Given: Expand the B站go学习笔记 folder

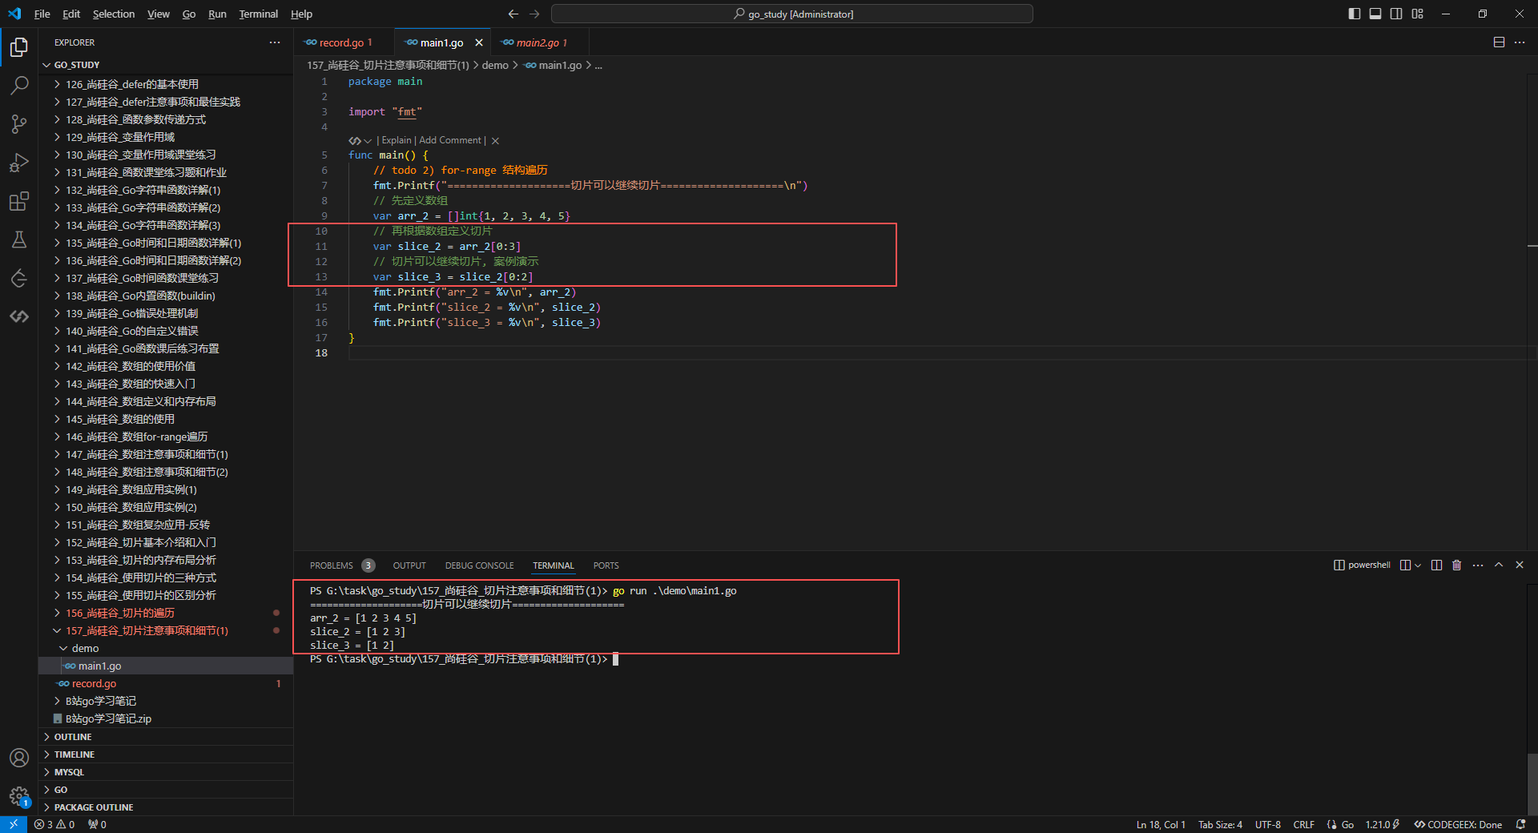Looking at the screenshot, I should (166, 702).
